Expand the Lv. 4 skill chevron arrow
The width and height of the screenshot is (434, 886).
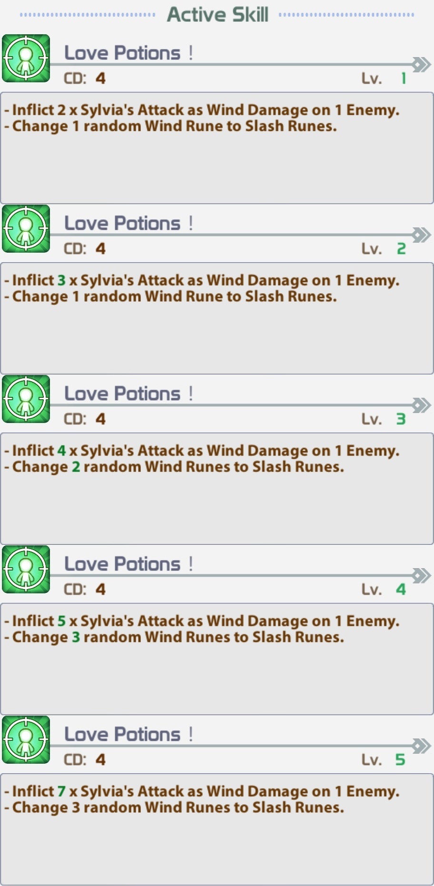tap(421, 575)
